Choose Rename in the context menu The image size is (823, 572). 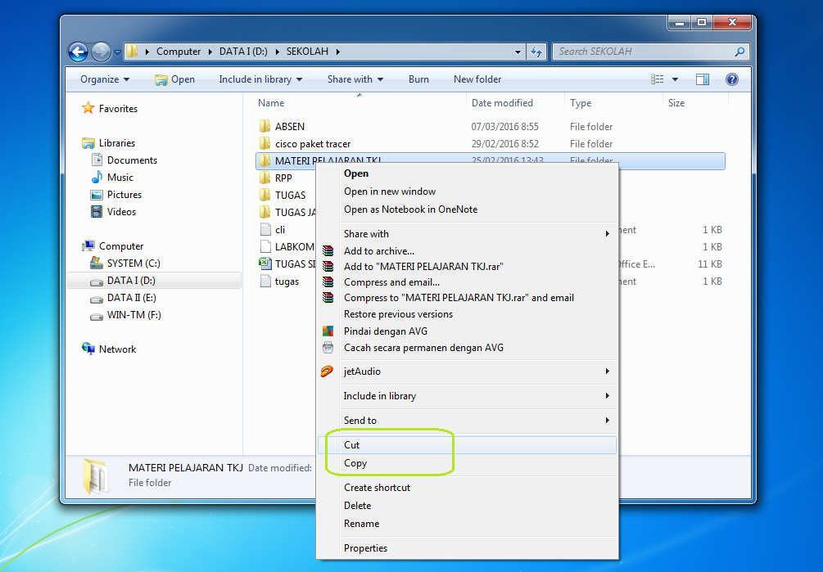point(467,523)
